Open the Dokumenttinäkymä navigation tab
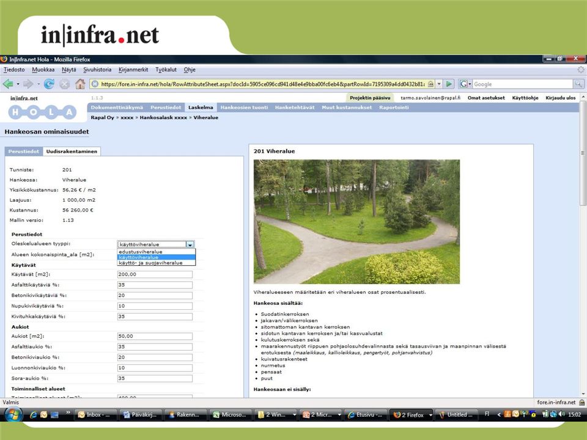Screen dimensions: 587x440 [x=117, y=108]
